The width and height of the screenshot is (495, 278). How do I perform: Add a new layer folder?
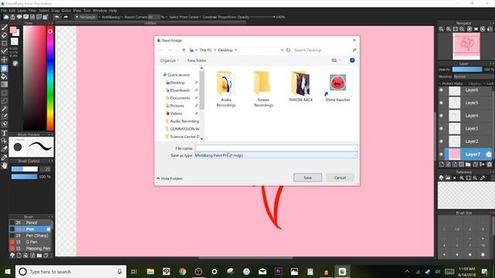tap(468, 164)
